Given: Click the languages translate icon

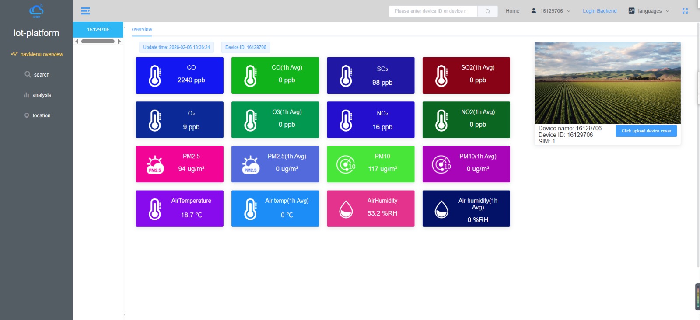Looking at the screenshot, I should pyautogui.click(x=631, y=11).
